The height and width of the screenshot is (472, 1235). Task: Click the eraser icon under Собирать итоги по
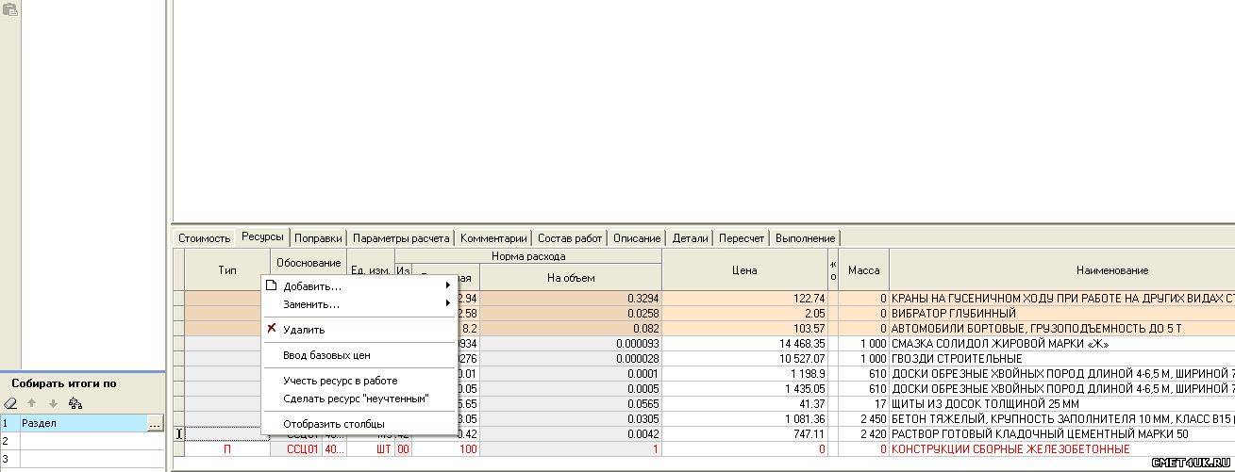coord(10,403)
